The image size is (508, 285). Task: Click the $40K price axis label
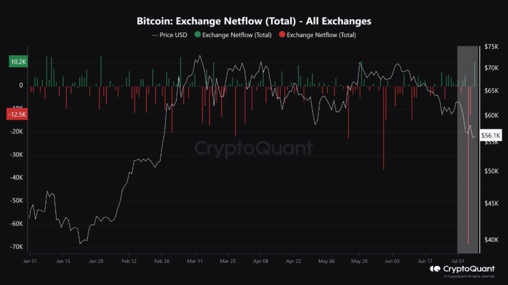click(491, 240)
